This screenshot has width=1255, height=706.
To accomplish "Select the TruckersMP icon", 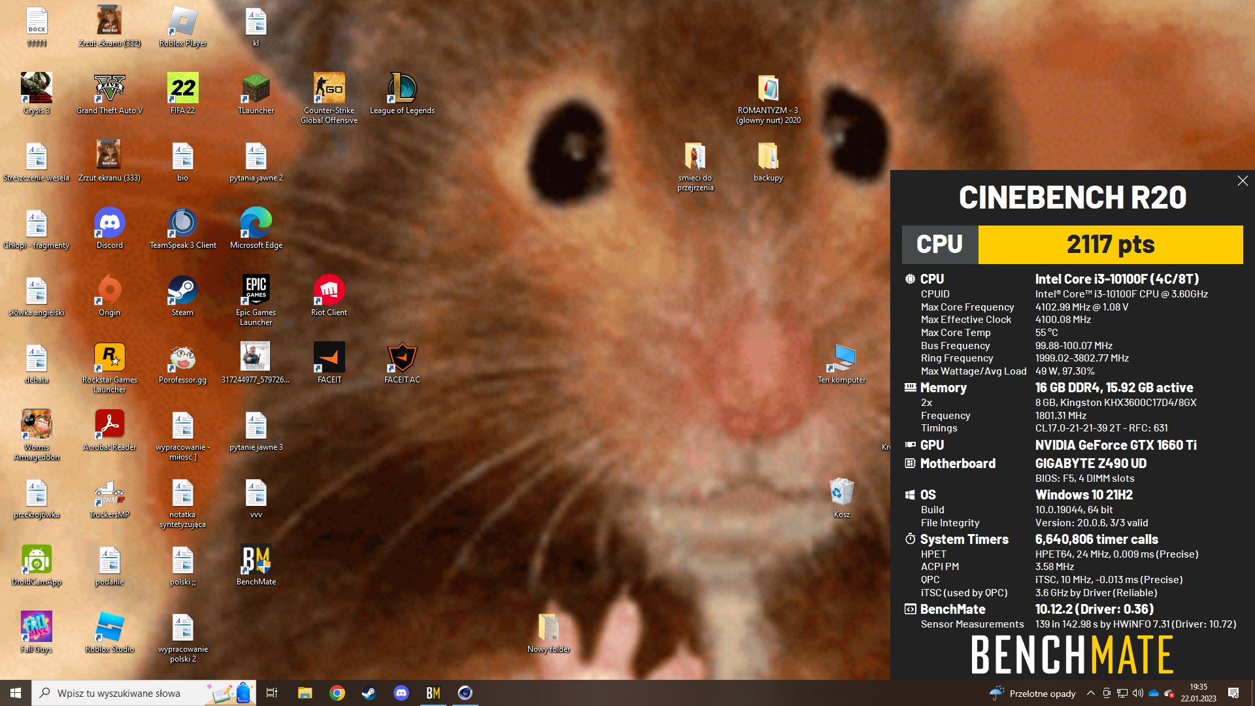I will [109, 498].
